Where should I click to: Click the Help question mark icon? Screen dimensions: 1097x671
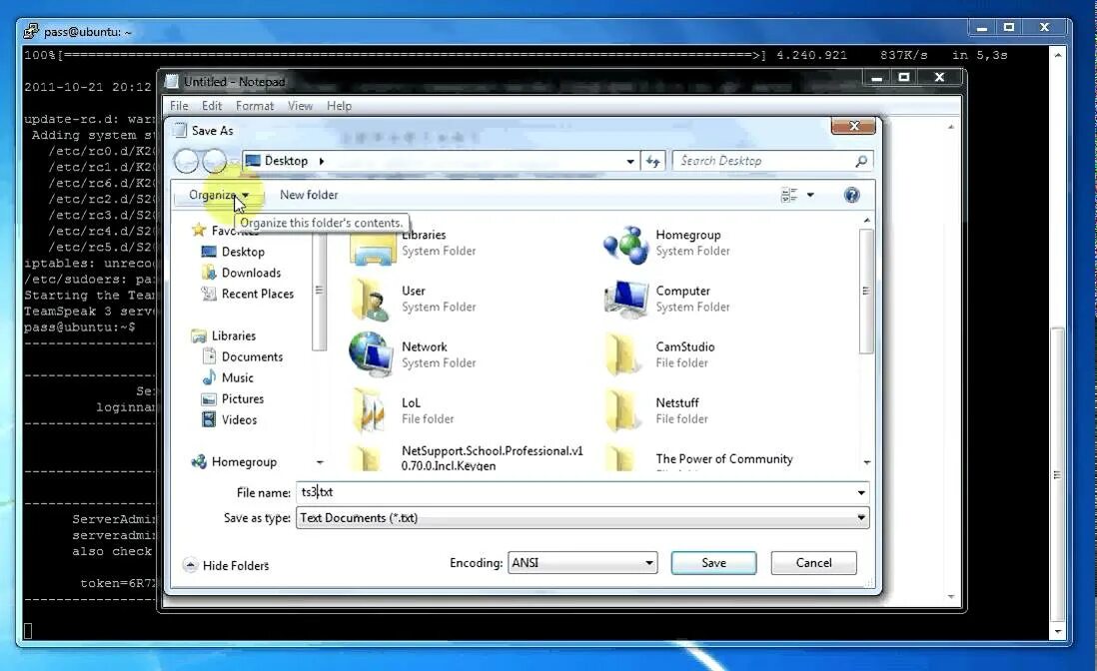pos(851,195)
